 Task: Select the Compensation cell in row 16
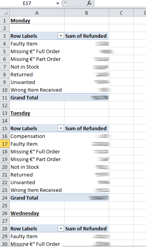[37, 136]
